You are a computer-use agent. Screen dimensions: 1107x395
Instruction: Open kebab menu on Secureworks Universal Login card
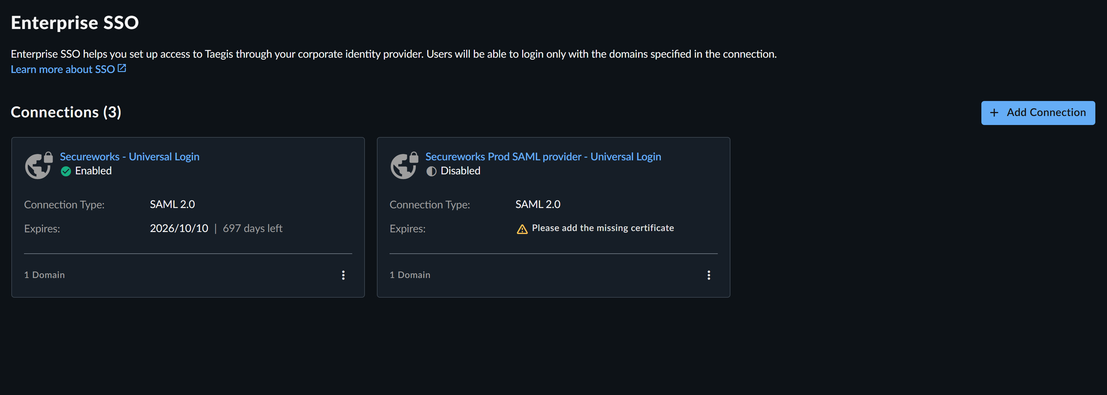[x=343, y=275]
